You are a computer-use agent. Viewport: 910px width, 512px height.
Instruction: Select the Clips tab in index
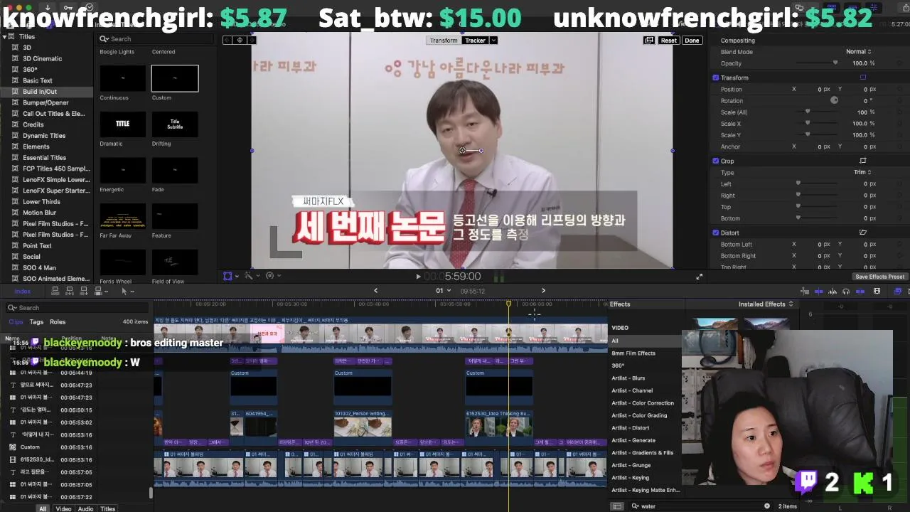pyautogui.click(x=16, y=322)
